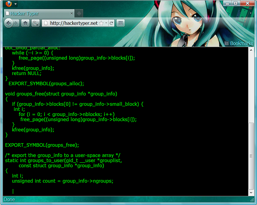The height and width of the screenshot is (205, 257).
Task: Click the vertical scrollbar thumb
Action: coord(251,156)
